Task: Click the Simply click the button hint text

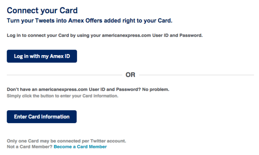Action: (63, 96)
